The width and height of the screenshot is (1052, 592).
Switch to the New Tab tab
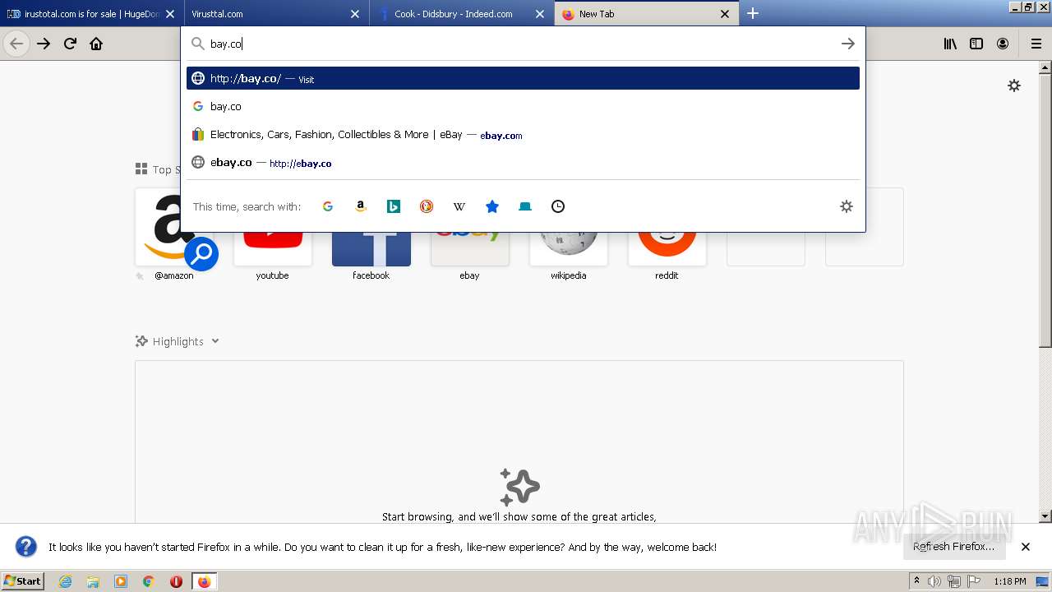[x=647, y=14]
